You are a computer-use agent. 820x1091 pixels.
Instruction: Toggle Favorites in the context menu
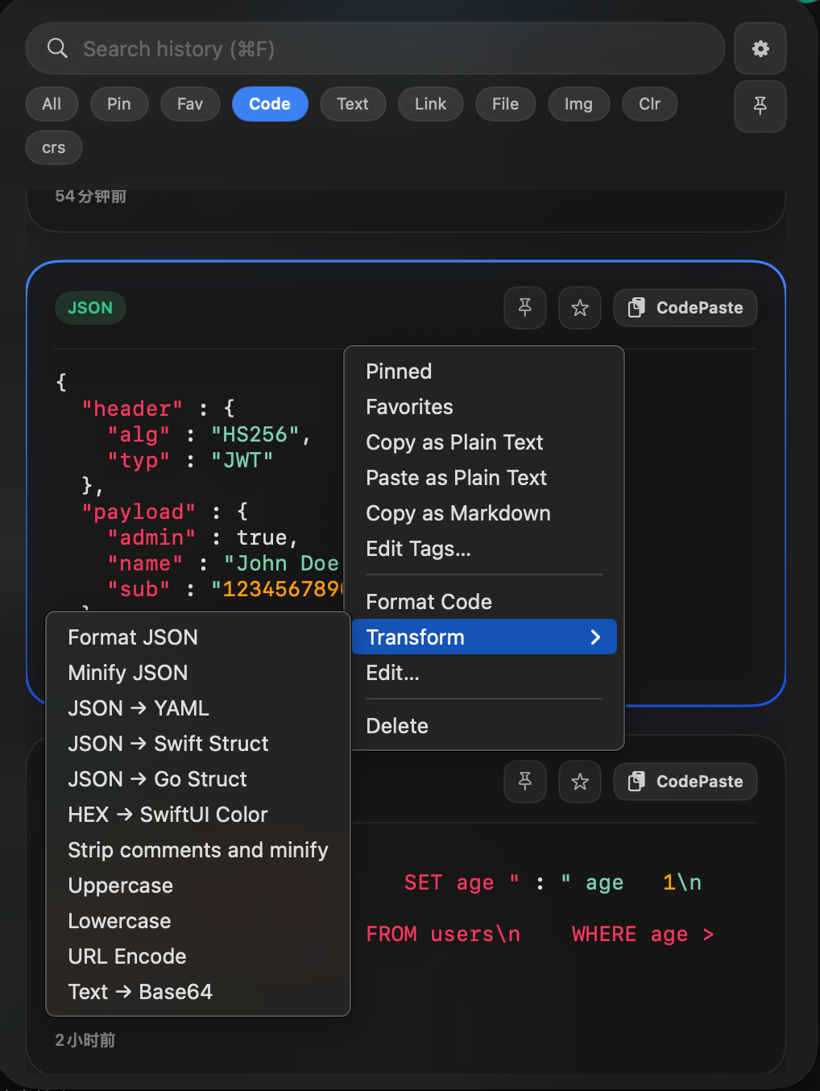pyautogui.click(x=408, y=407)
